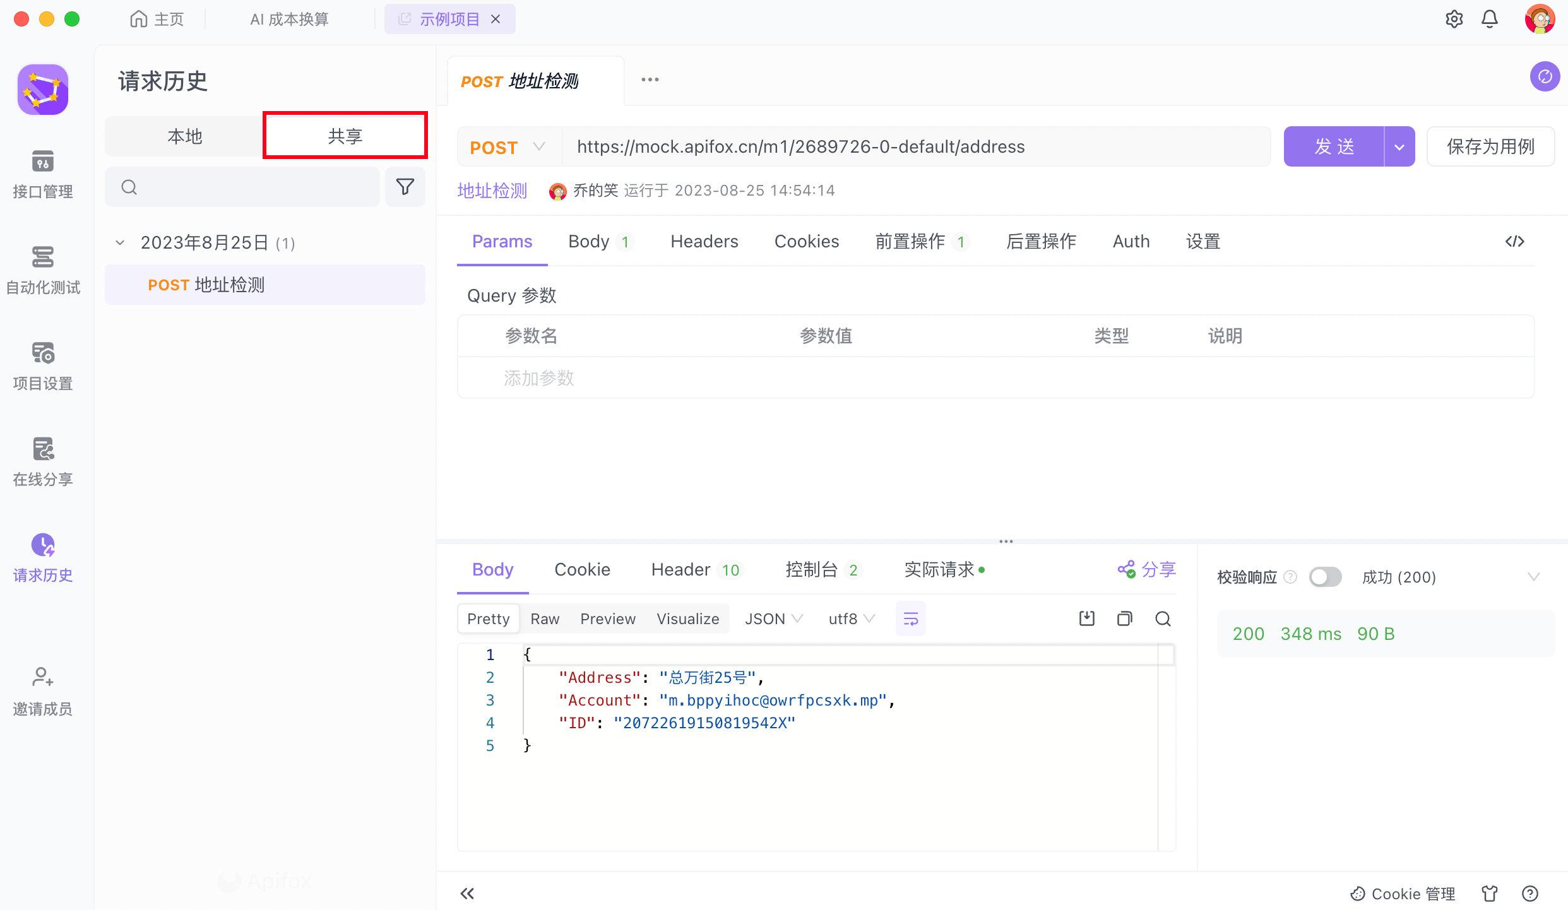The image size is (1568, 910).
Task: Switch to the Headers request tab
Action: click(x=704, y=241)
